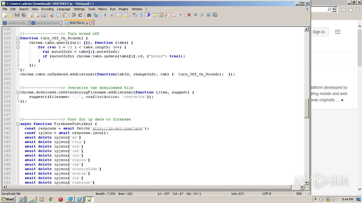Click the taskbar clock 9:44 PM
This screenshot has height=203, width=362.
pos(347,199)
